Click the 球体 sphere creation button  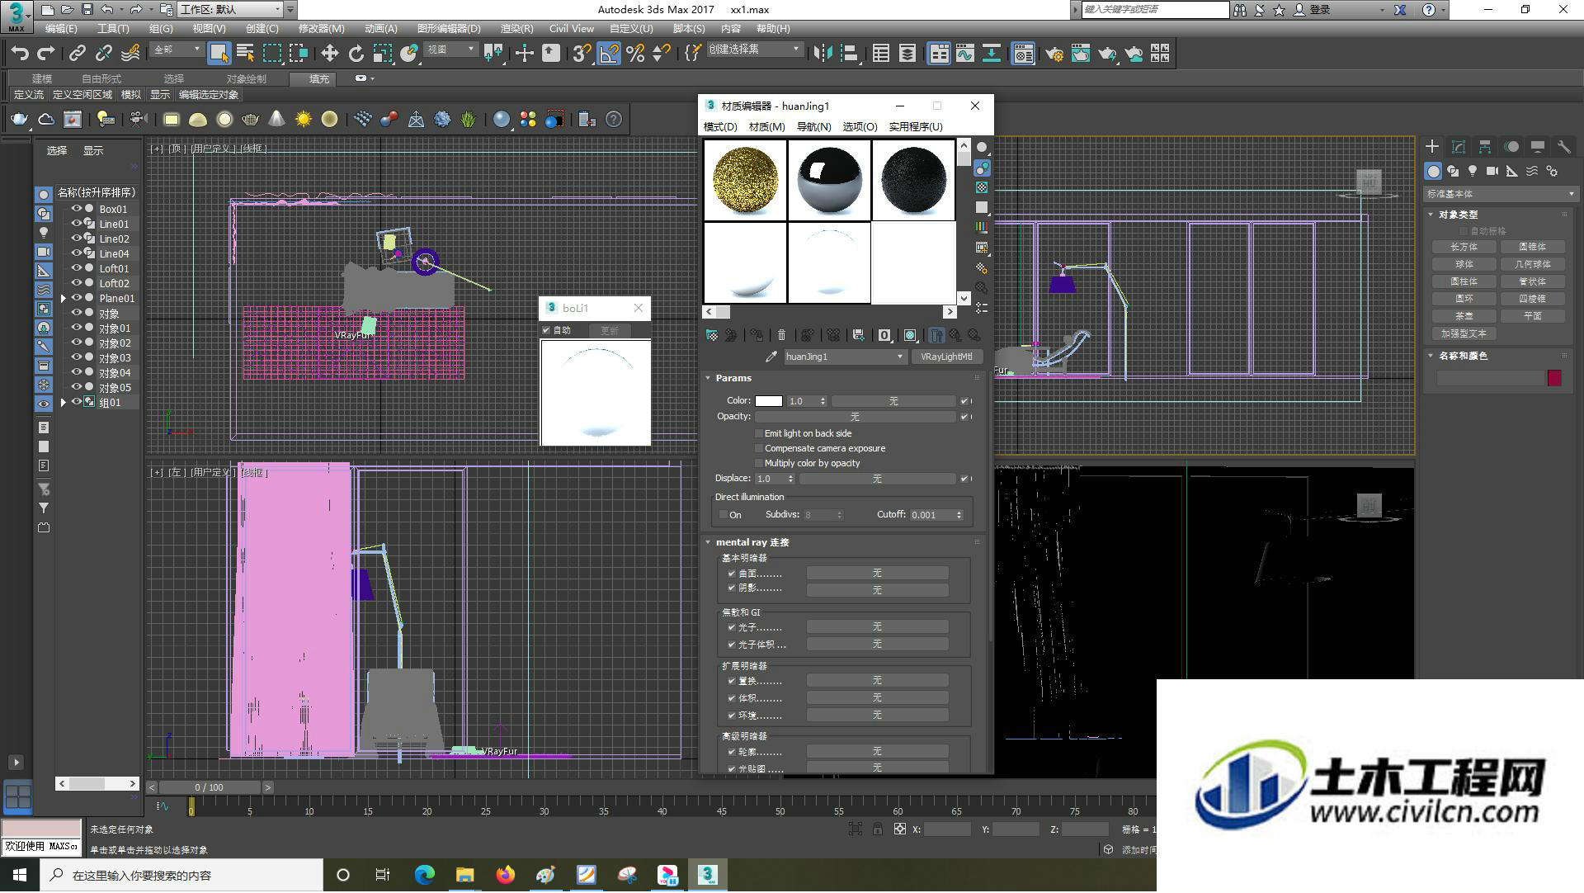click(x=1464, y=264)
